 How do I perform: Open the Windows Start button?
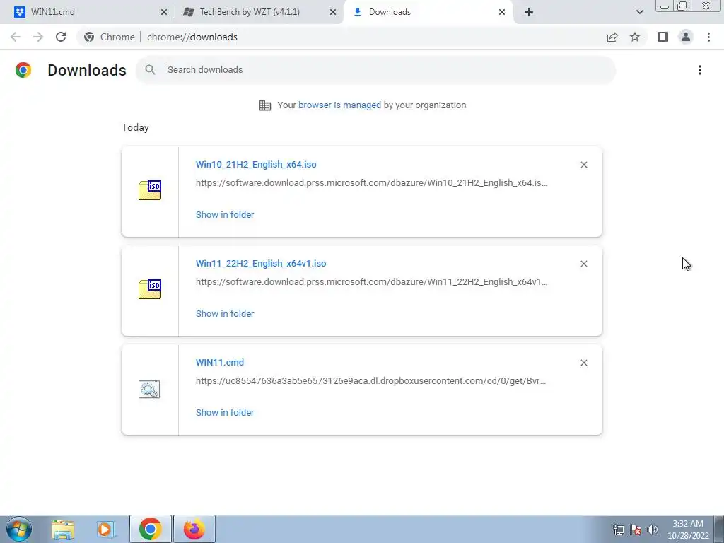coord(19,529)
